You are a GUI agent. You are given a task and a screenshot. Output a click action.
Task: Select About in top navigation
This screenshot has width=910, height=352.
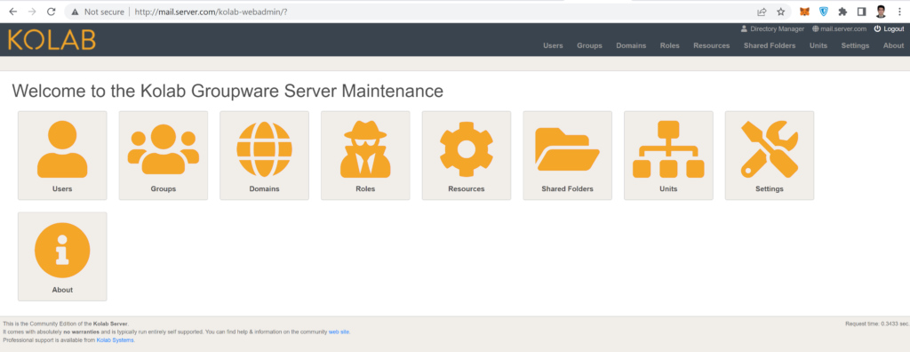(894, 45)
